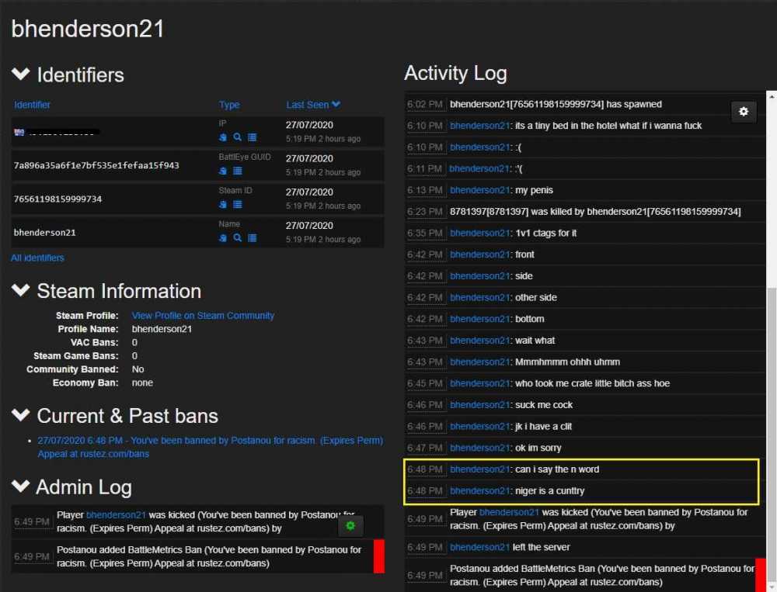The width and height of the screenshot is (777, 592).
Task: Click the list icon in the Name row
Action: (x=252, y=238)
